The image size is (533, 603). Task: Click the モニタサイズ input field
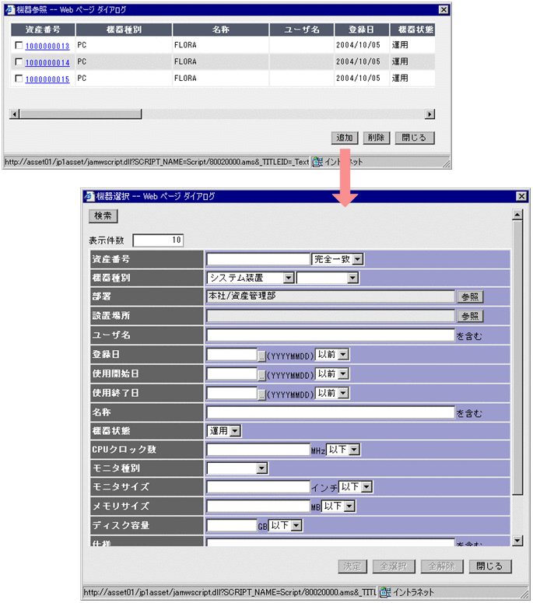(258, 487)
